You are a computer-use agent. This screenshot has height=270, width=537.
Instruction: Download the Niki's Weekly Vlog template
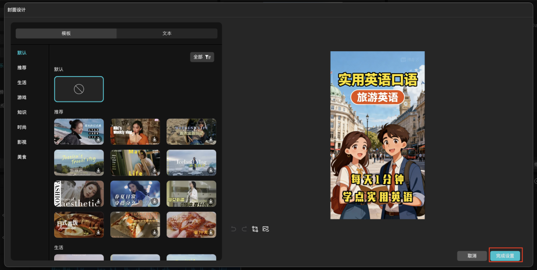click(x=155, y=139)
